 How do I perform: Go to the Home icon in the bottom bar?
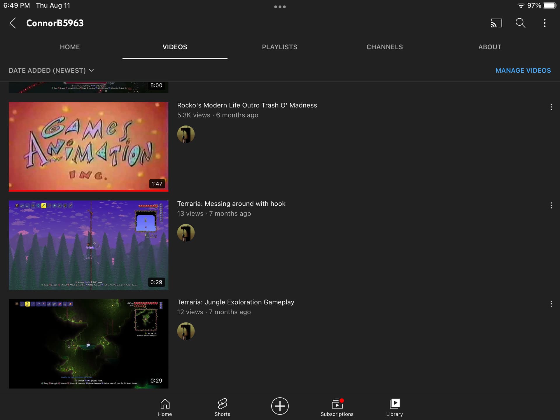[x=165, y=407]
